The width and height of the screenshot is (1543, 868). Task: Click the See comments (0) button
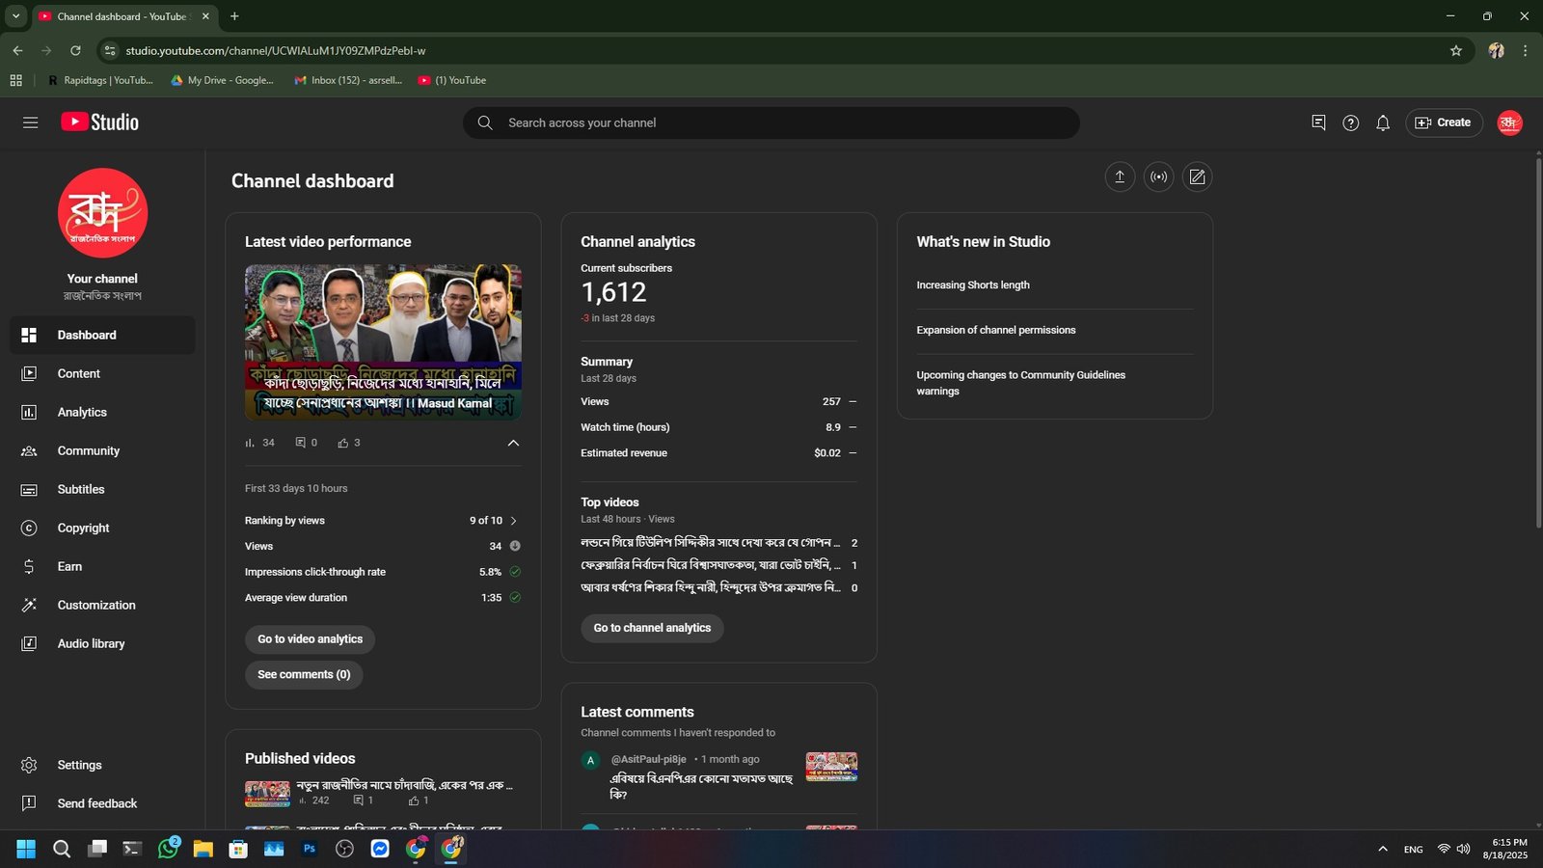tap(304, 675)
